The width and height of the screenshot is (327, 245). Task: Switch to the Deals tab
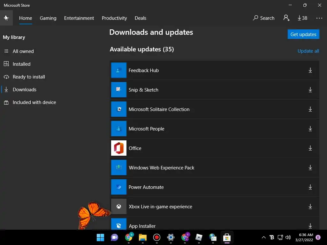[141, 18]
